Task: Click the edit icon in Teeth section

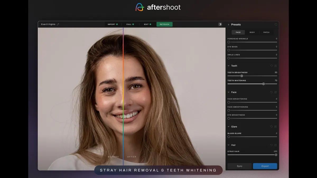Action: coord(276,66)
